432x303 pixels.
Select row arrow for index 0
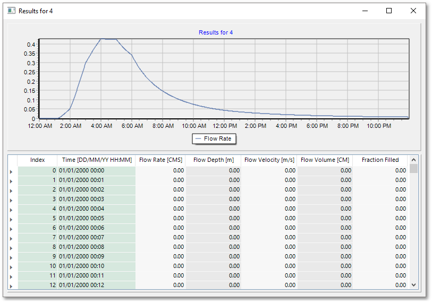[12, 172]
